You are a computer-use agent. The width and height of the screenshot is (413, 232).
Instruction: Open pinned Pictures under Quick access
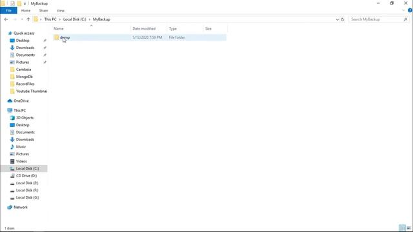(23, 62)
